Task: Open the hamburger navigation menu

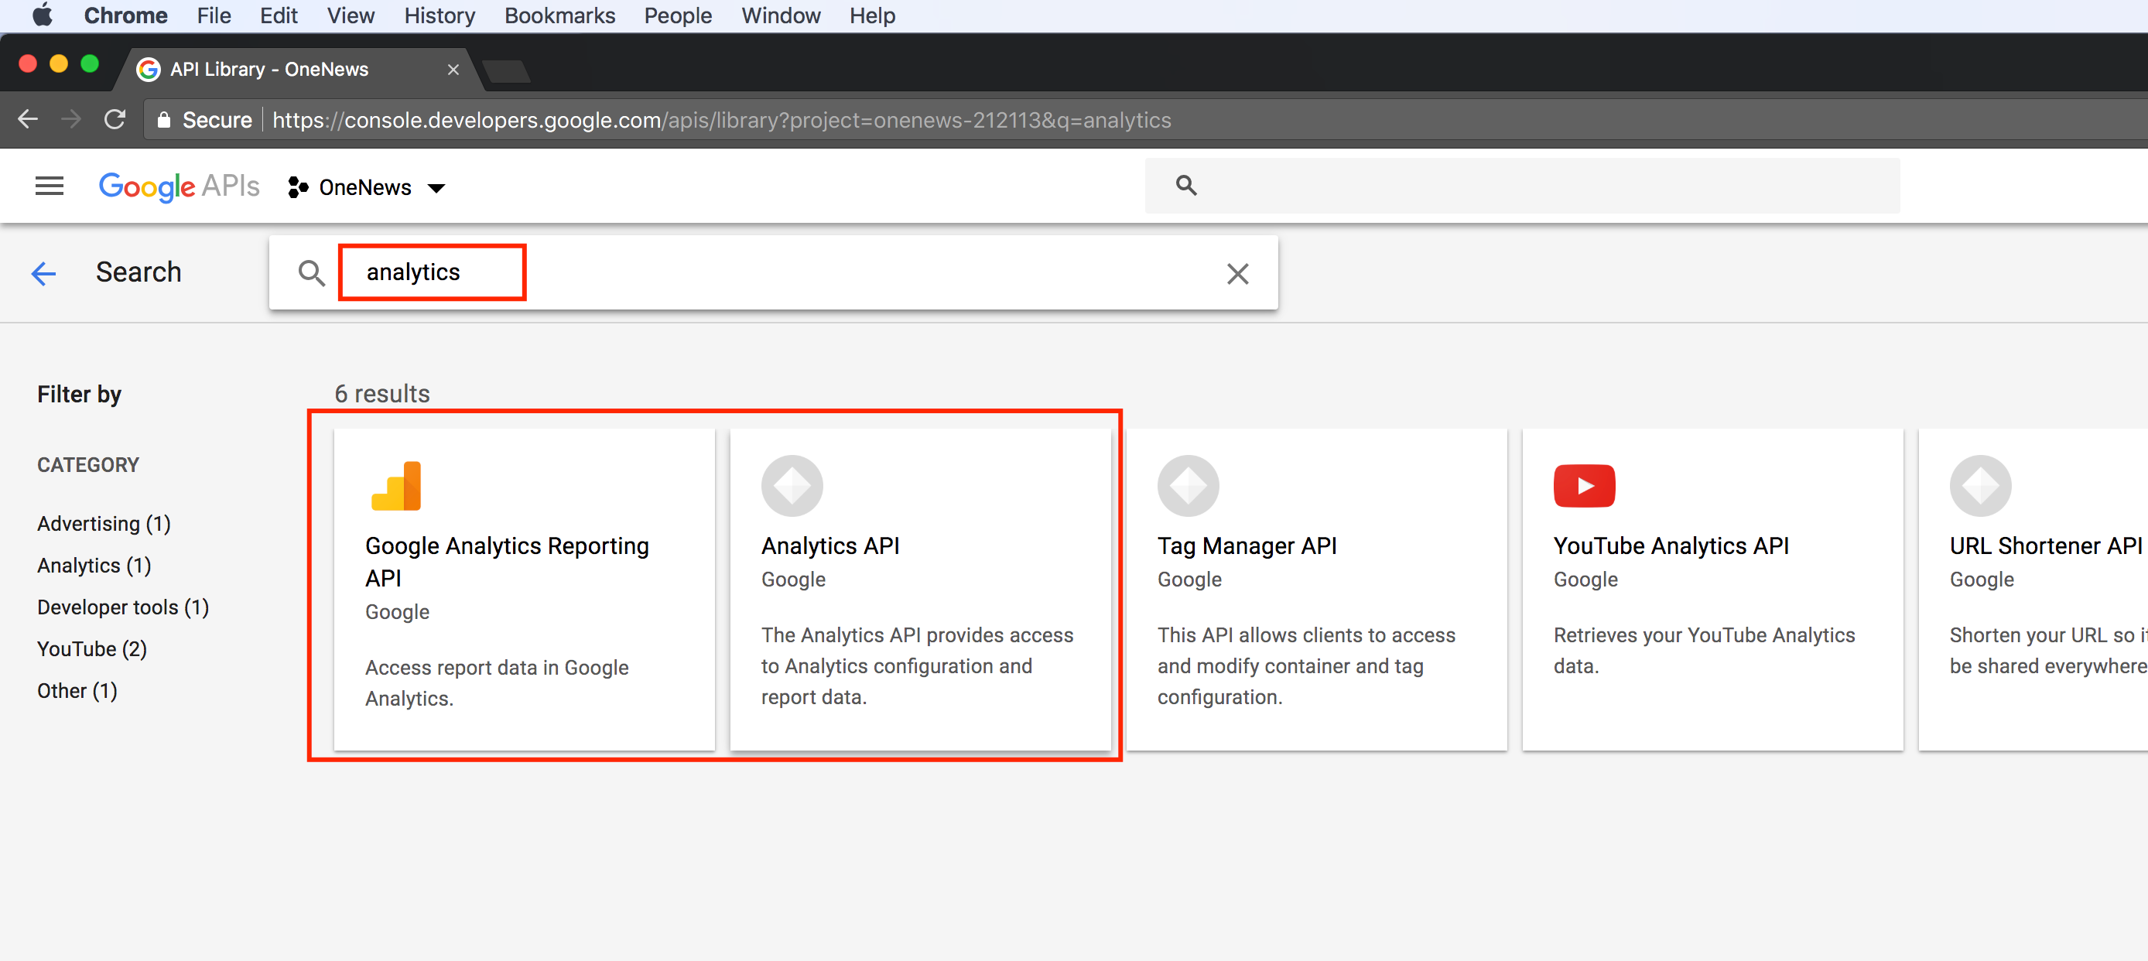Action: click(50, 186)
